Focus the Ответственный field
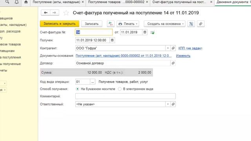The width and height of the screenshot is (251, 141). pyautogui.click(x=120, y=104)
